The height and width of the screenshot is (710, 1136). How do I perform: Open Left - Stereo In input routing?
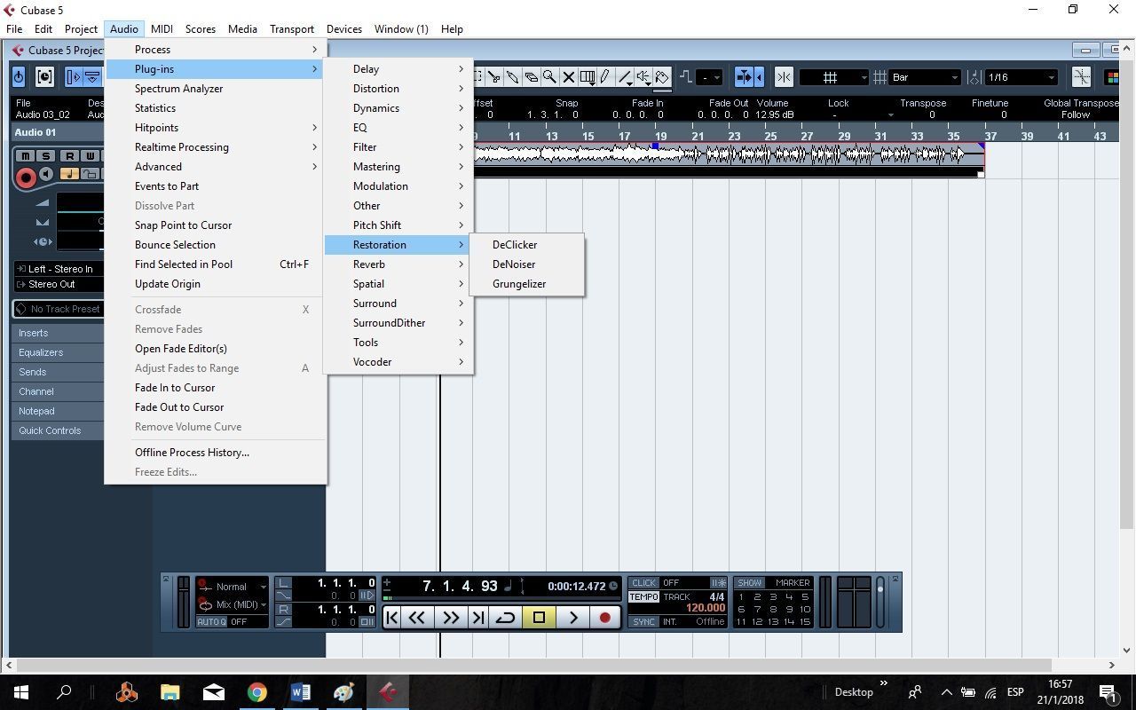click(x=59, y=269)
